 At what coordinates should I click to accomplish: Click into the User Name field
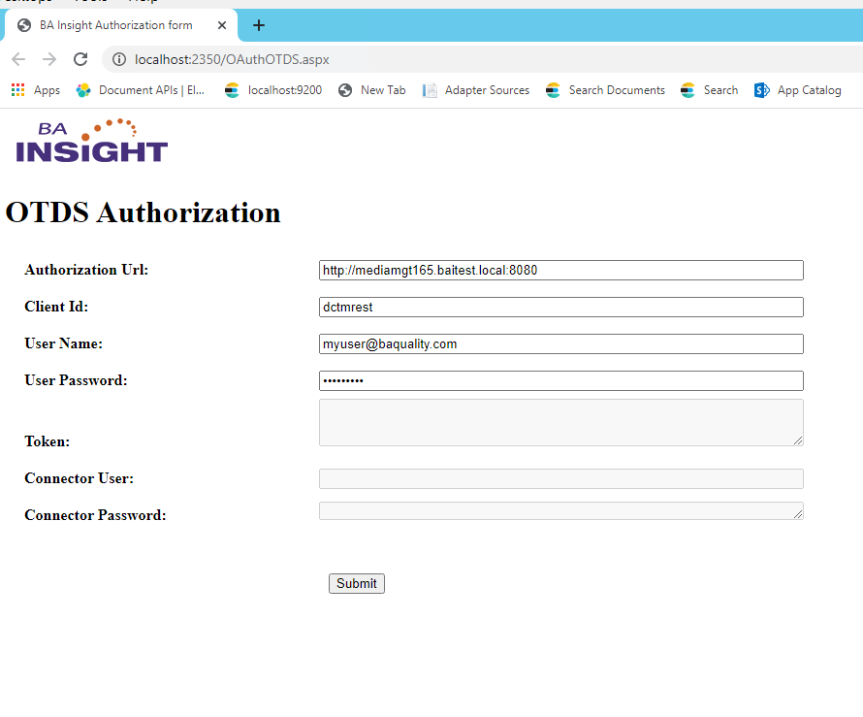click(560, 344)
